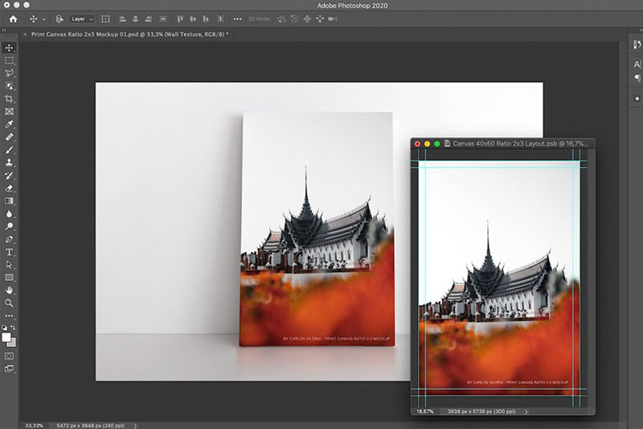Image resolution: width=643 pixels, height=429 pixels.
Task: Expand the toolbox with the double arrows
Action: 4,30
